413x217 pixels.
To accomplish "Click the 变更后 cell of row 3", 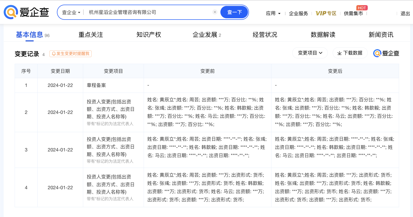I will 335,150.
